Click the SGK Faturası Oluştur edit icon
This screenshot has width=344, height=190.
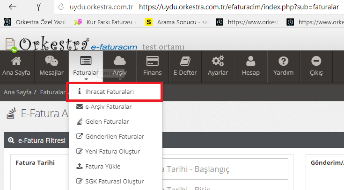[80, 181]
